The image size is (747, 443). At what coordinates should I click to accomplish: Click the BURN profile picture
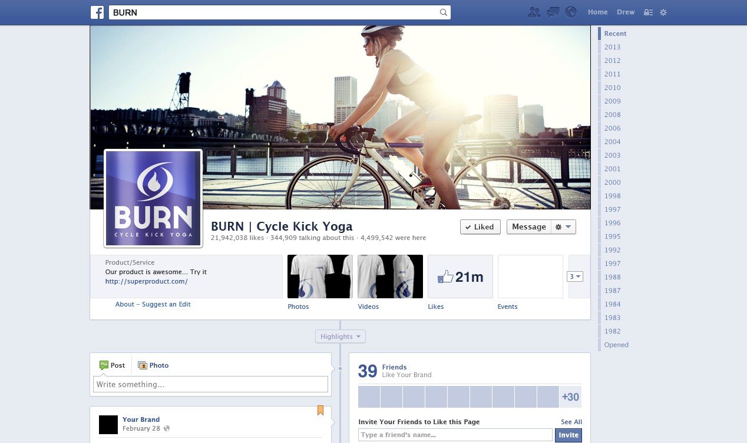pyautogui.click(x=153, y=198)
